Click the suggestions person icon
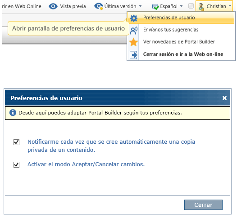The image size is (237, 219). coord(134,30)
